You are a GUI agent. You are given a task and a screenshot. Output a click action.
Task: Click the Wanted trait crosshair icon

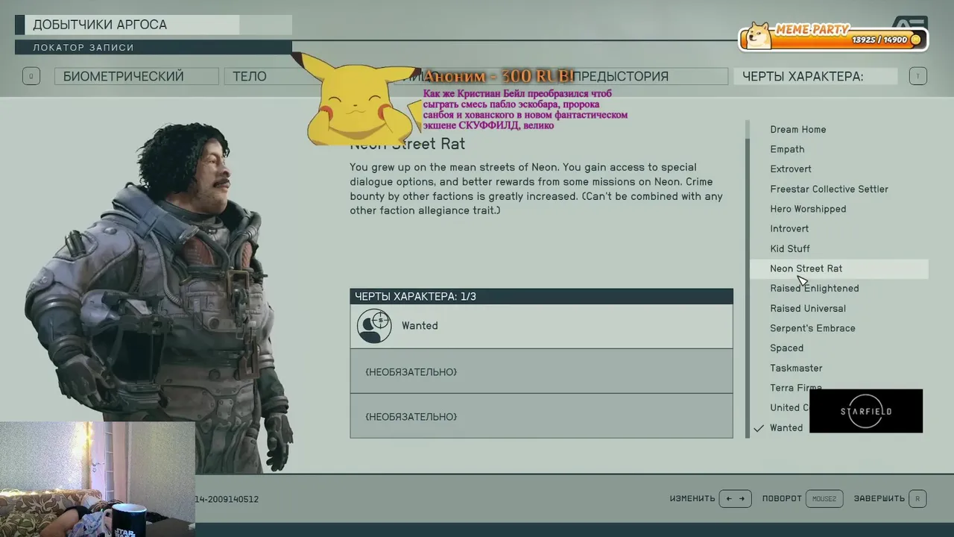(x=374, y=326)
